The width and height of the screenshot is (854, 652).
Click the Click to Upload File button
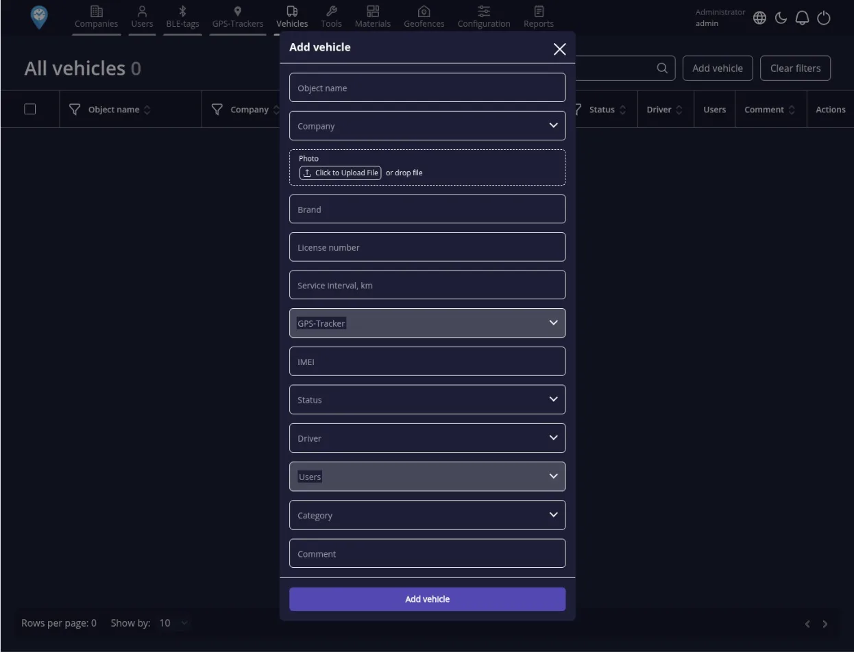point(340,173)
